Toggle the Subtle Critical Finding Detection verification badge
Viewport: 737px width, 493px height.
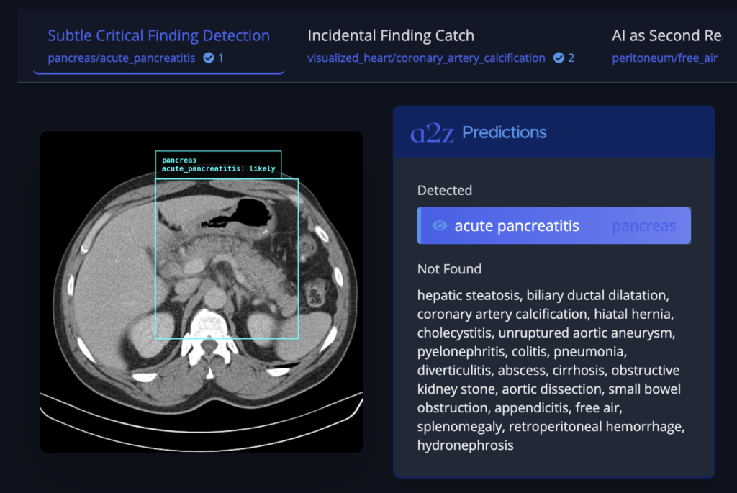(x=207, y=58)
